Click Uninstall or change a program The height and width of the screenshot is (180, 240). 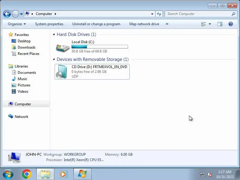point(96,24)
